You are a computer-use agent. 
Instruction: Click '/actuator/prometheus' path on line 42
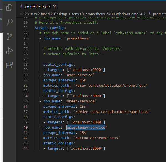[x=97, y=138]
